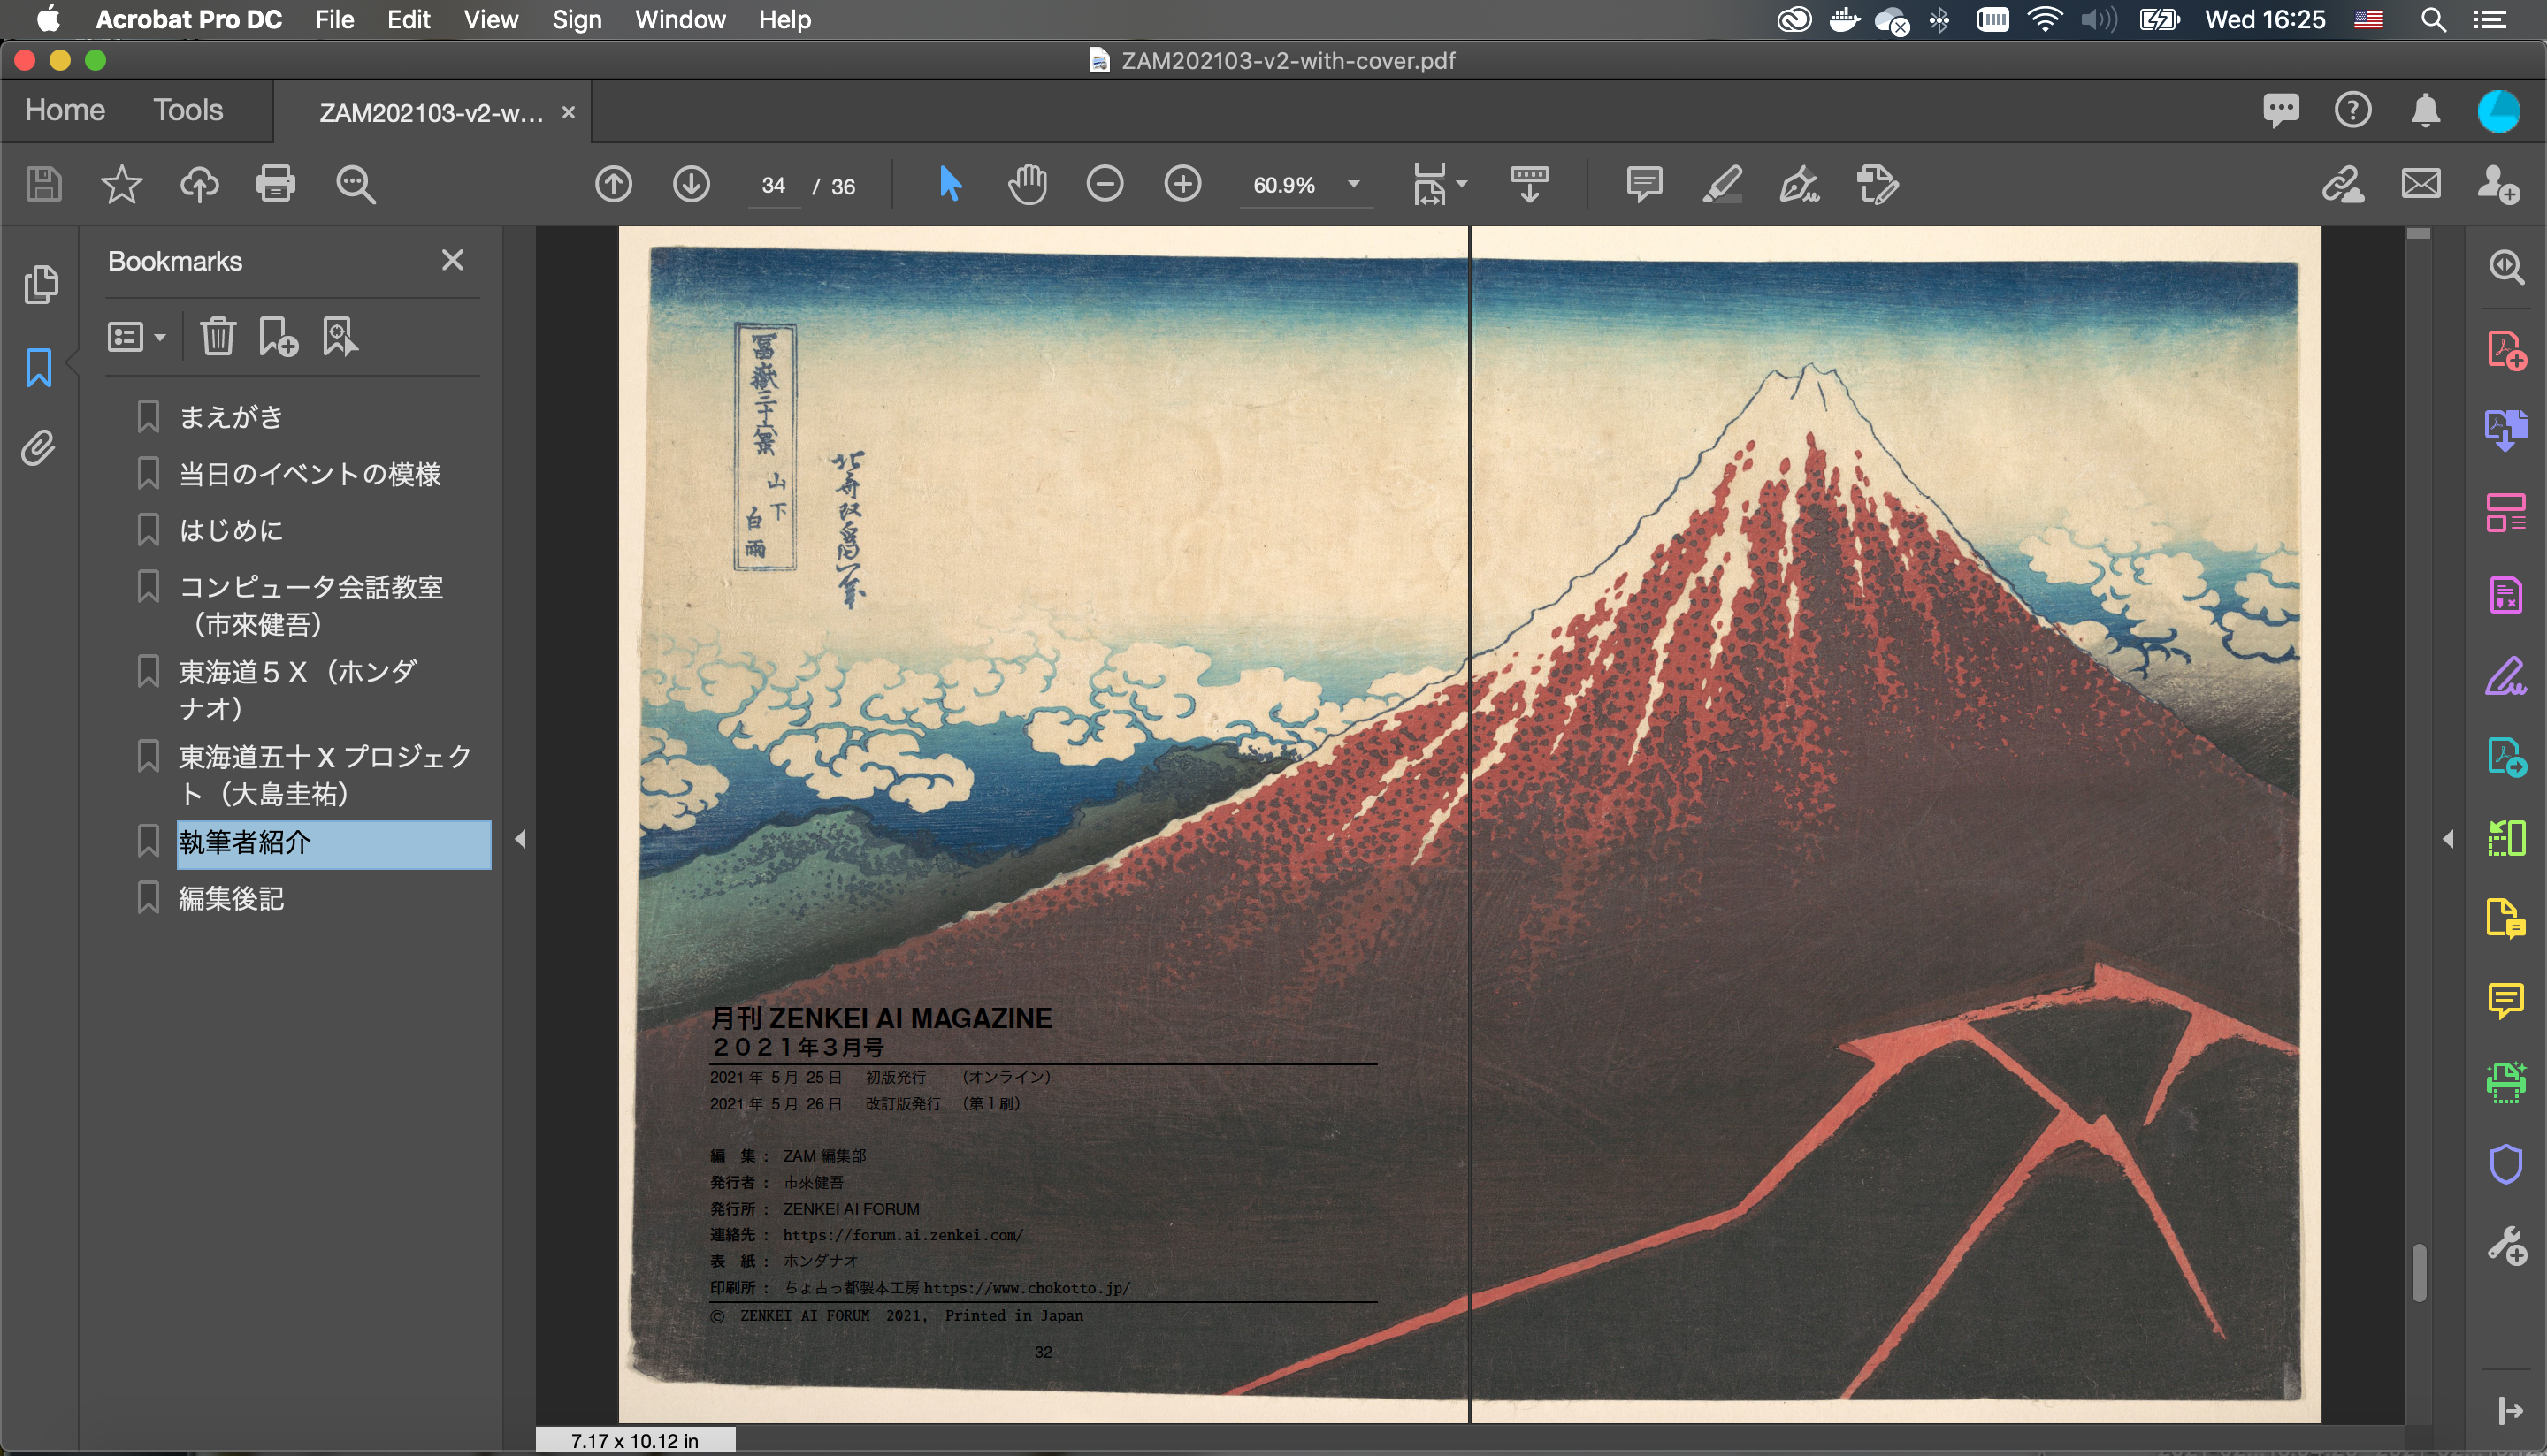The width and height of the screenshot is (2547, 1456).
Task: Click the scrolling mode keyboard icon
Action: coord(1530,185)
